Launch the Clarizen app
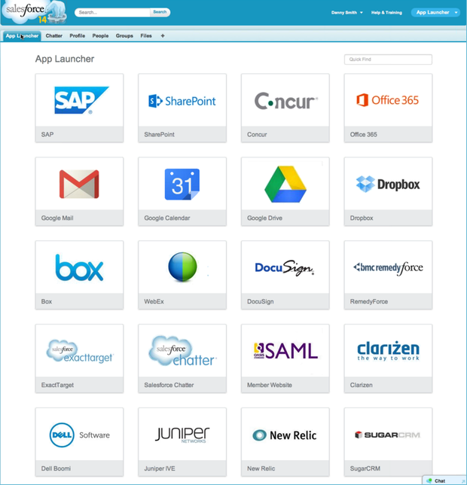Viewport: 467px width, 485px height. click(388, 358)
